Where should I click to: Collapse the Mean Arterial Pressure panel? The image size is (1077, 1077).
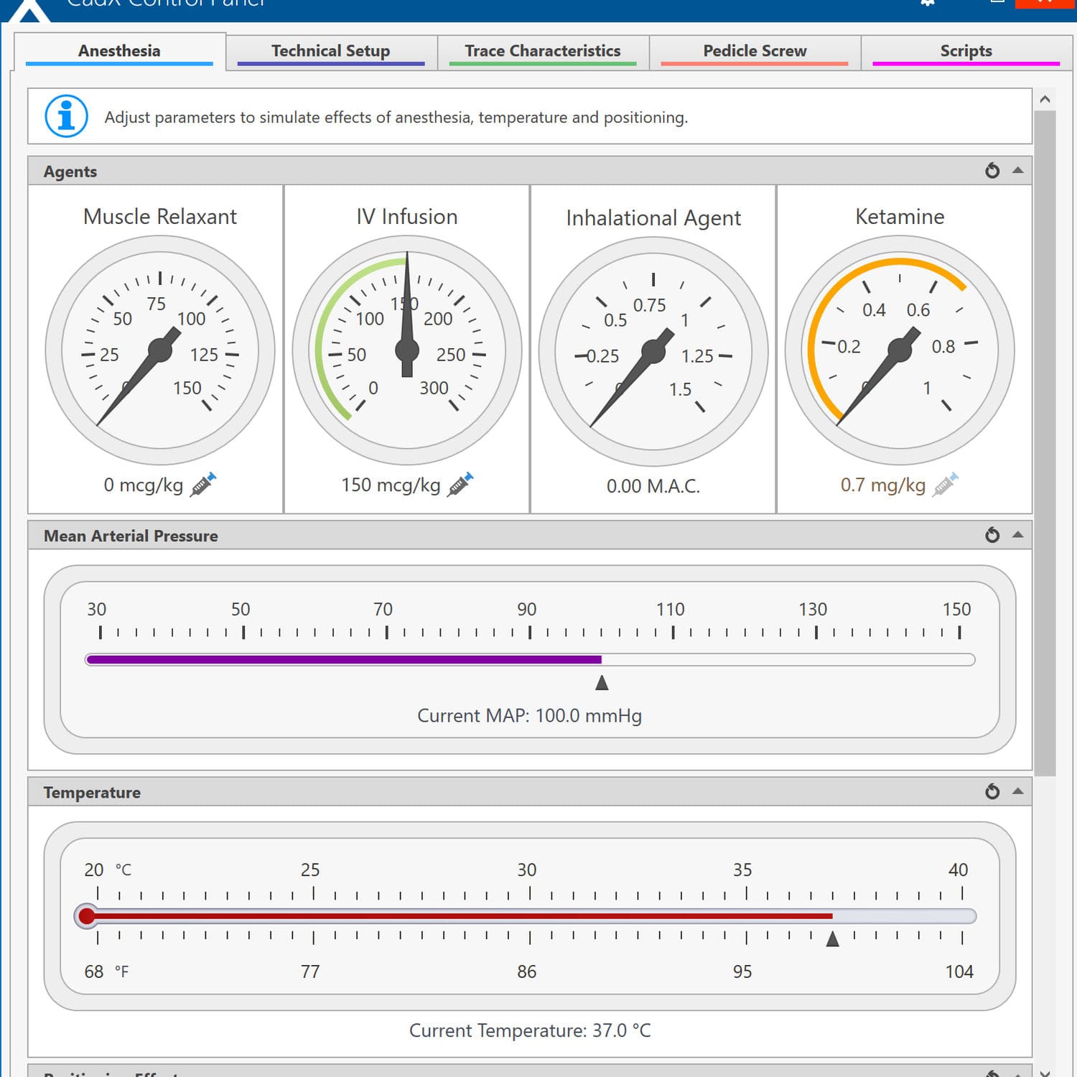[x=1017, y=535]
